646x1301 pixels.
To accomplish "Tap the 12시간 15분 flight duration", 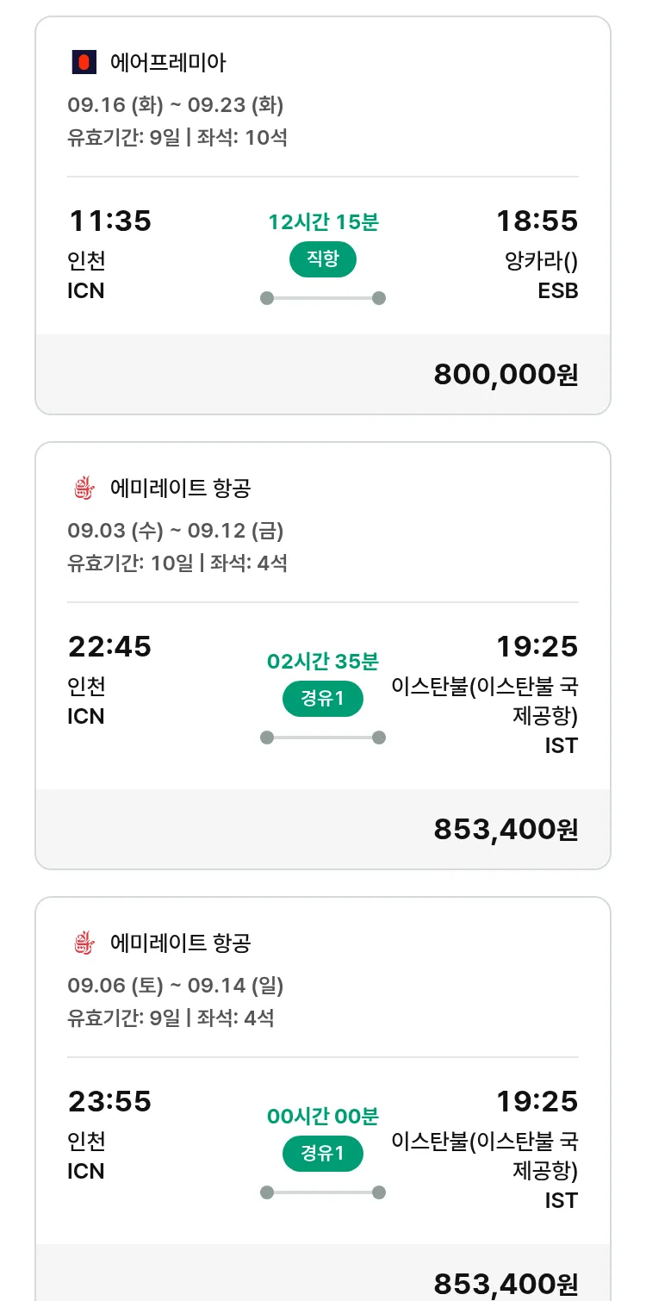I will tap(323, 222).
